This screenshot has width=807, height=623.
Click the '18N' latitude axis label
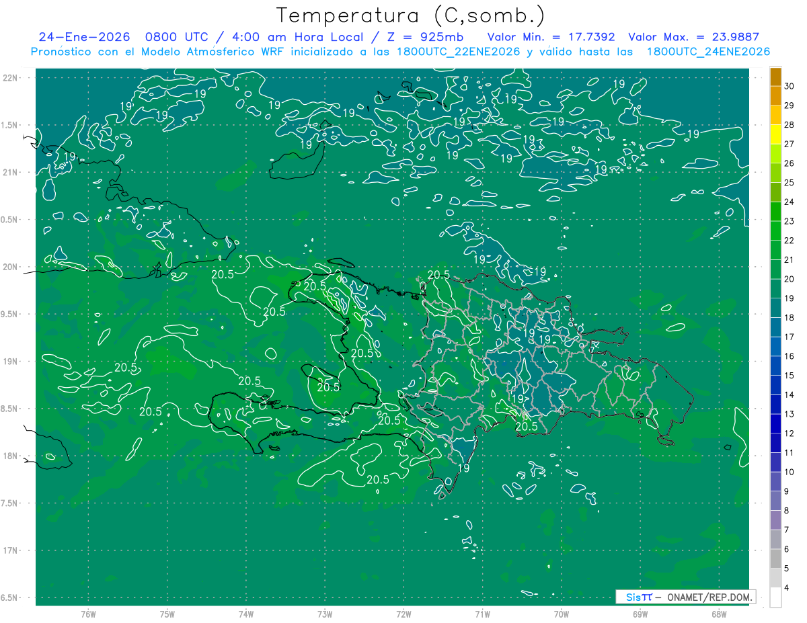(10, 456)
